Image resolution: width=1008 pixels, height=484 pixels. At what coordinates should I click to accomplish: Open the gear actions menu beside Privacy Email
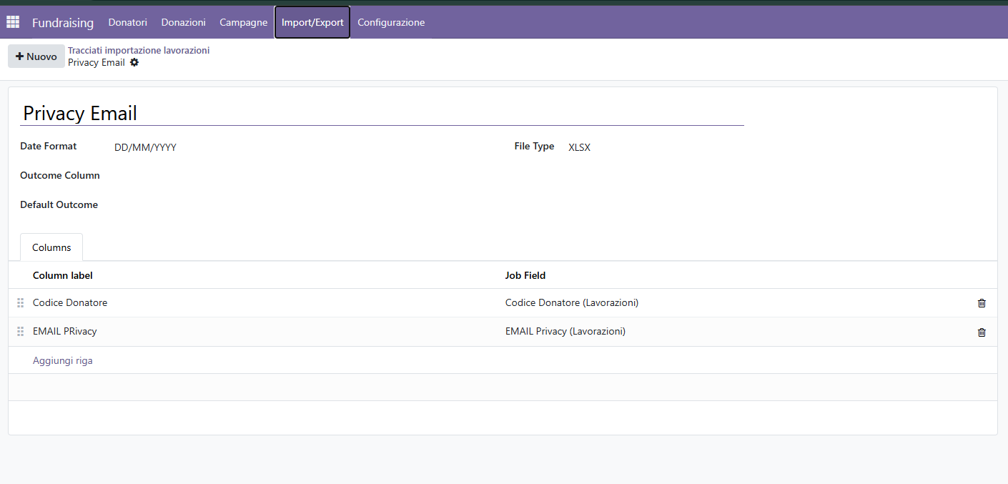pos(134,63)
